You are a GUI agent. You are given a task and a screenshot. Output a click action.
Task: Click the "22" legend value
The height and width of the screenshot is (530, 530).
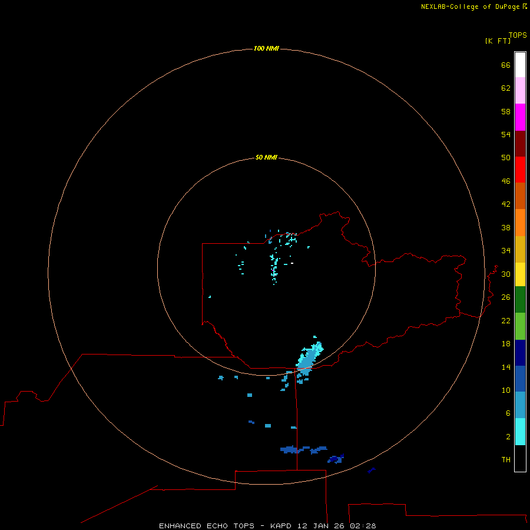[506, 321]
